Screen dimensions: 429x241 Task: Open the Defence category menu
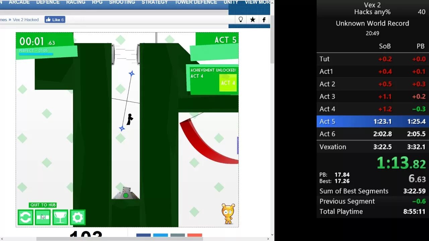pyautogui.click(x=48, y=2)
